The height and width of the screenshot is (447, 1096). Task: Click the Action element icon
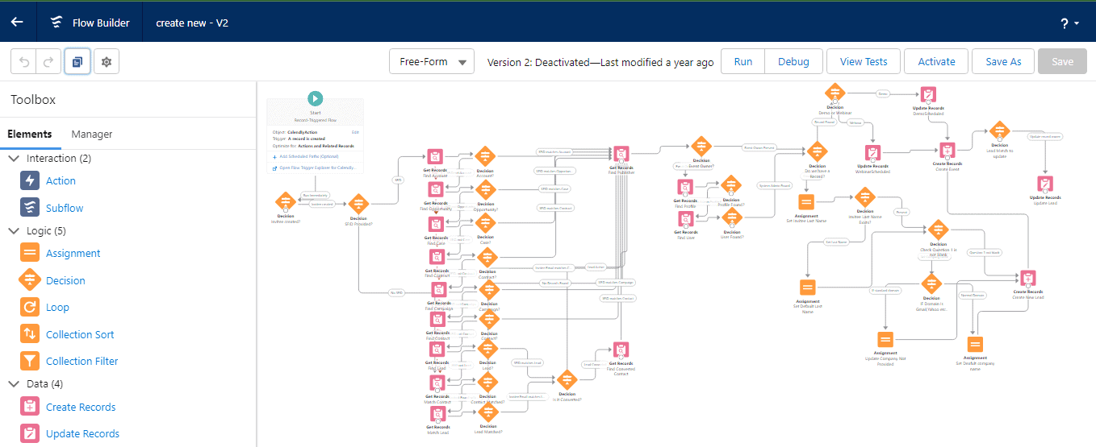click(30, 181)
